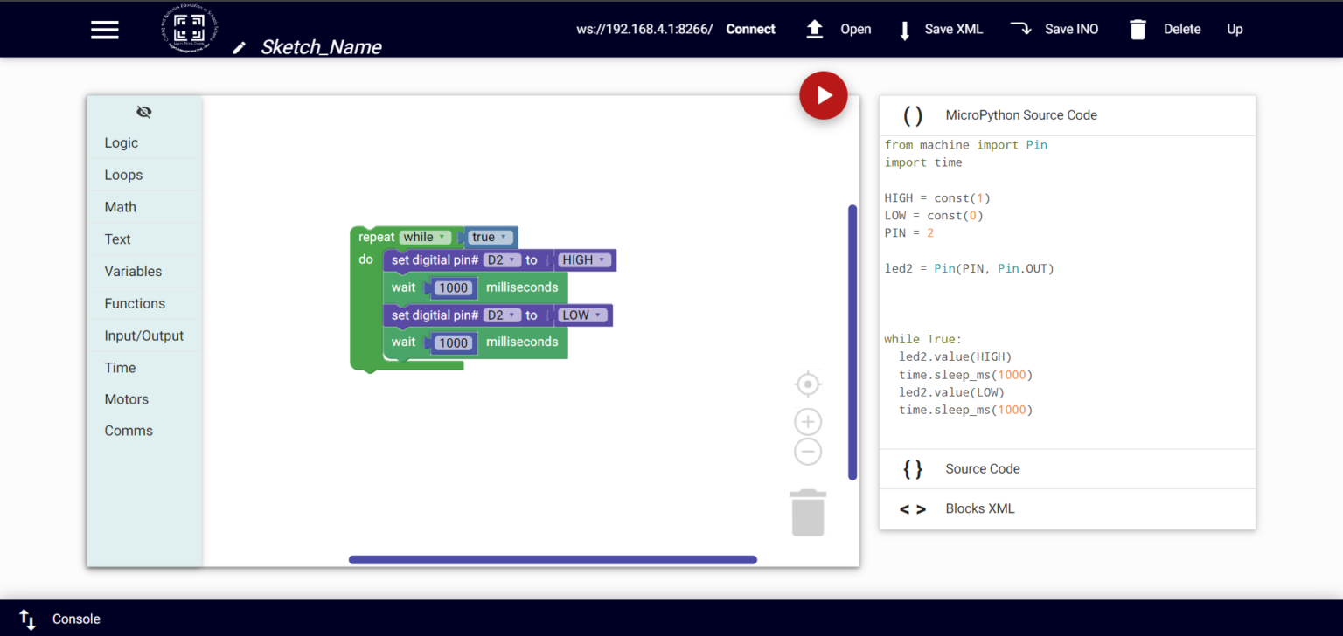
Task: Click the zoom-out minus icon
Action: pyautogui.click(x=807, y=451)
